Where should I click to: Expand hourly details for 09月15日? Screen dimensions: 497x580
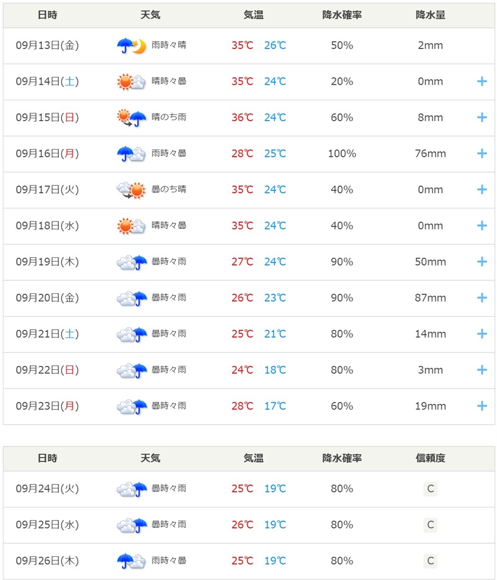pyautogui.click(x=482, y=117)
